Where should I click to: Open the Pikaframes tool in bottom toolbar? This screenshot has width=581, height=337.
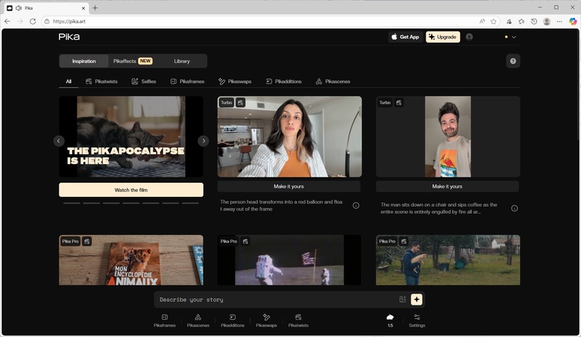[164, 321]
